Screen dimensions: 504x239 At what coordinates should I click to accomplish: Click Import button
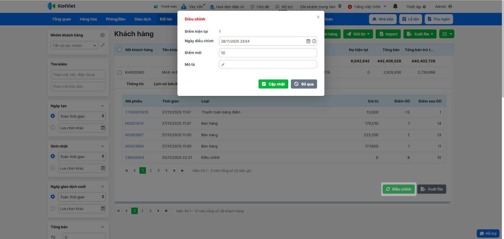pyautogui.click(x=388, y=34)
